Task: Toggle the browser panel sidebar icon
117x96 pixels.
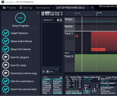Action: (x=43, y=13)
